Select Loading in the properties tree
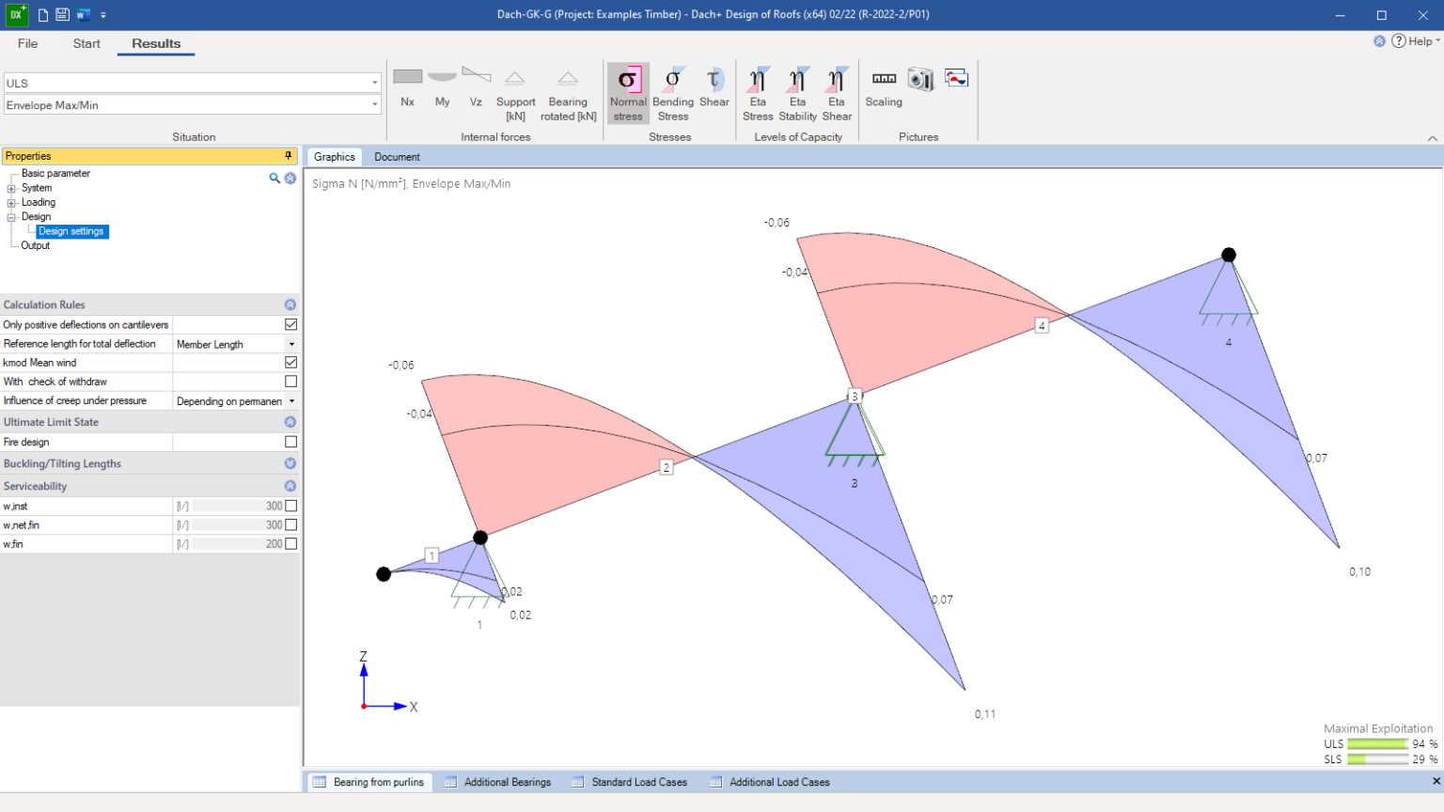This screenshot has height=812, width=1444. pyautogui.click(x=39, y=202)
